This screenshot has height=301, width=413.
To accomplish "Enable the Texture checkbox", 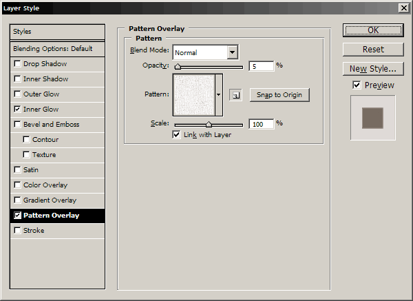I will (x=26, y=155).
